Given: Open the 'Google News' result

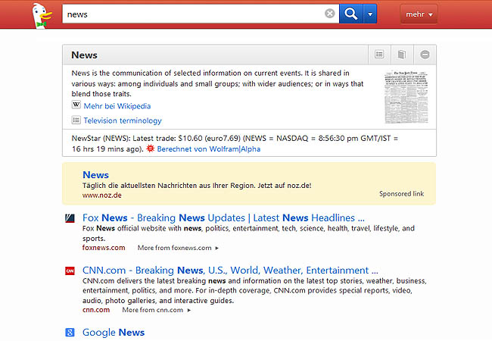Looking at the screenshot, I should (x=114, y=333).
